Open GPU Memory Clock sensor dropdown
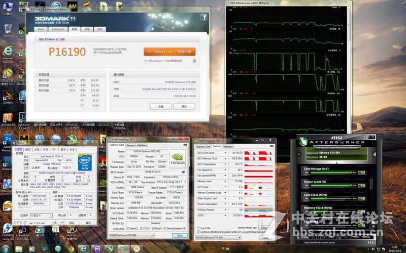 tap(225, 158)
